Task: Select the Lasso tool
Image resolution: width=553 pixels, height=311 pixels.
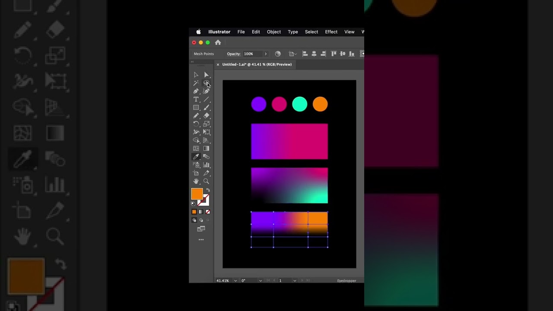Action: pos(206,83)
